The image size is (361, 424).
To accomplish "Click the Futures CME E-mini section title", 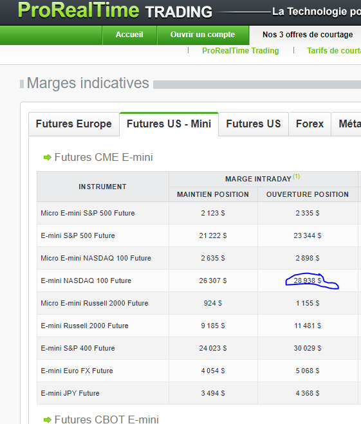I will pos(104,157).
